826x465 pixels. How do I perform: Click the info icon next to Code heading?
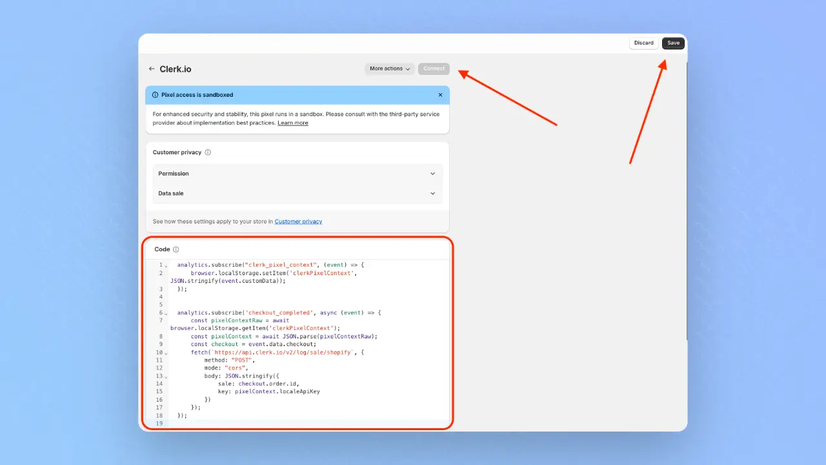click(x=176, y=249)
